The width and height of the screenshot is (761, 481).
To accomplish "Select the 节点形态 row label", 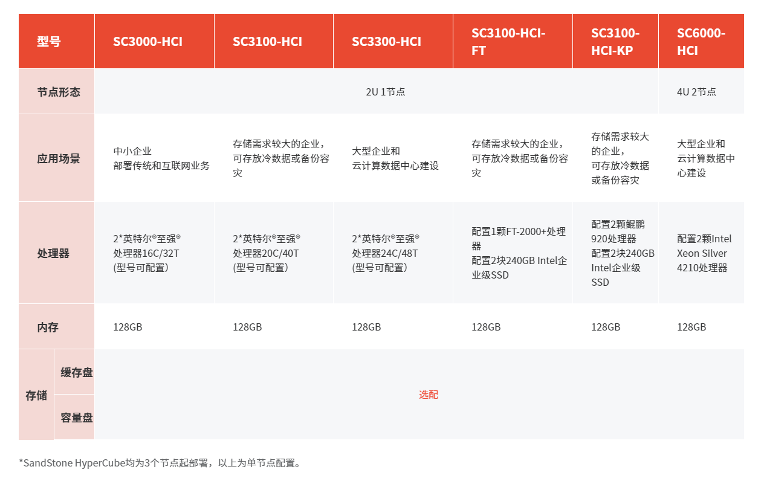I will (58, 92).
